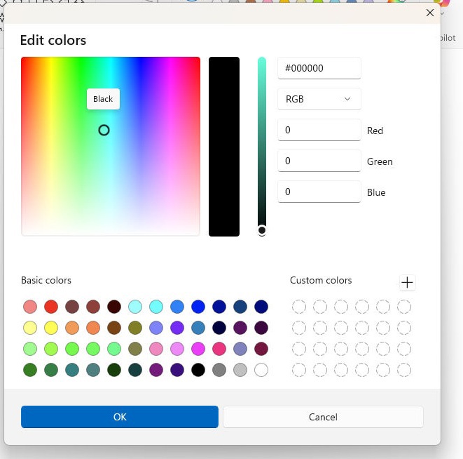
Task: Focus the Green value field
Action: point(319,161)
